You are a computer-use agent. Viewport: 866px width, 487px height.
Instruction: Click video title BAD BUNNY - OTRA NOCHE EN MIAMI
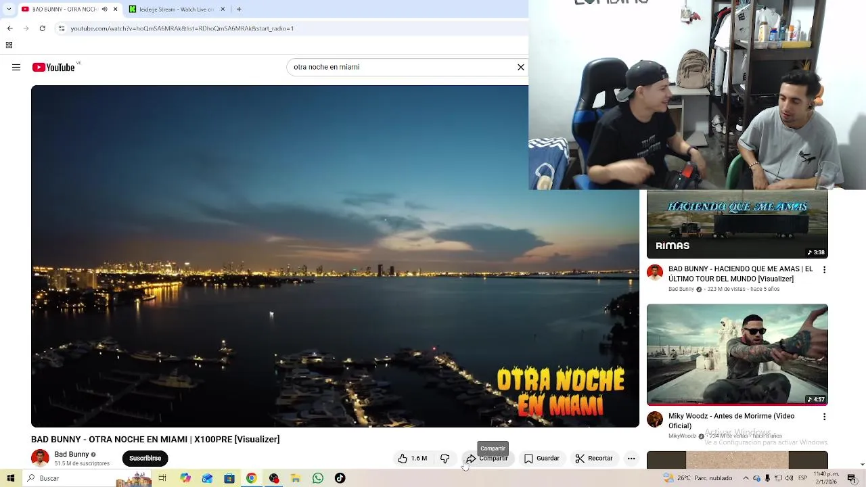[x=156, y=440]
